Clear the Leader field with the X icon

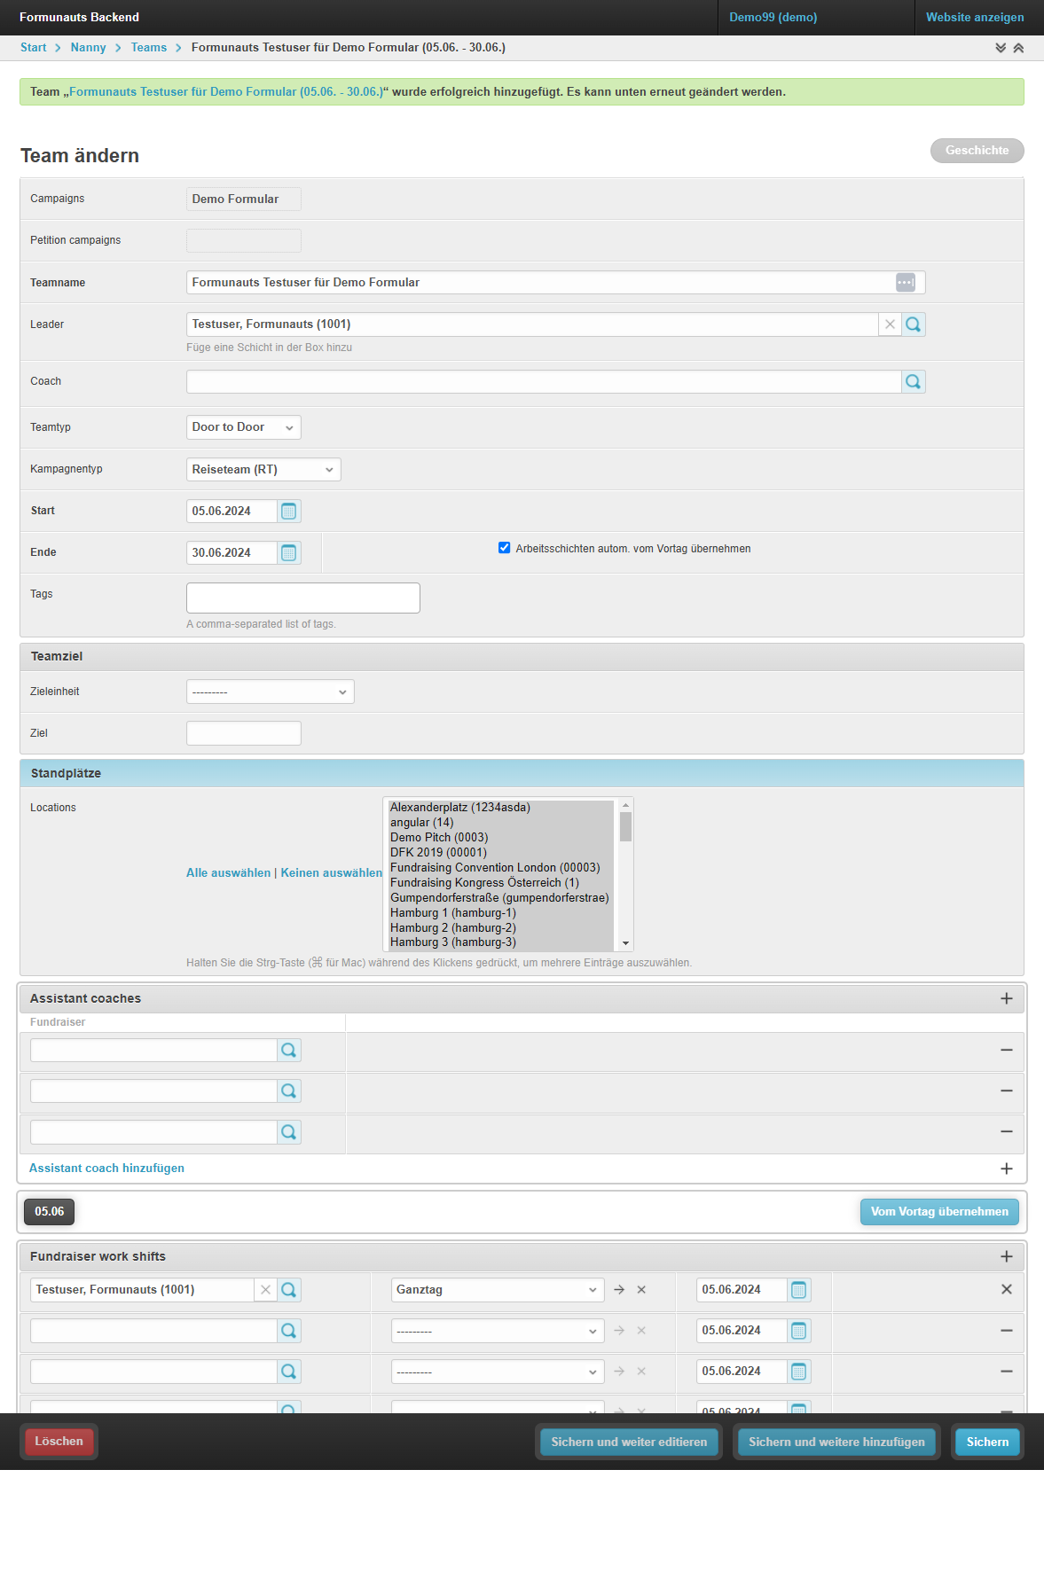890,324
